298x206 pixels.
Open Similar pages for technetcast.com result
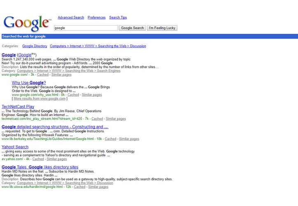(116, 119)
